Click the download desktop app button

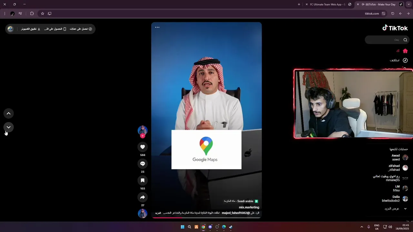pos(31,29)
